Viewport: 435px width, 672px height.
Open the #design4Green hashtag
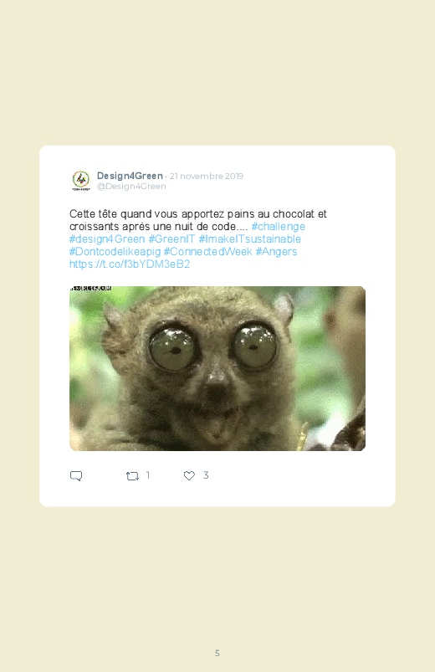pos(107,239)
